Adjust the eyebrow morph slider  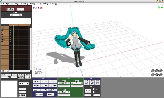[x=64, y=95]
